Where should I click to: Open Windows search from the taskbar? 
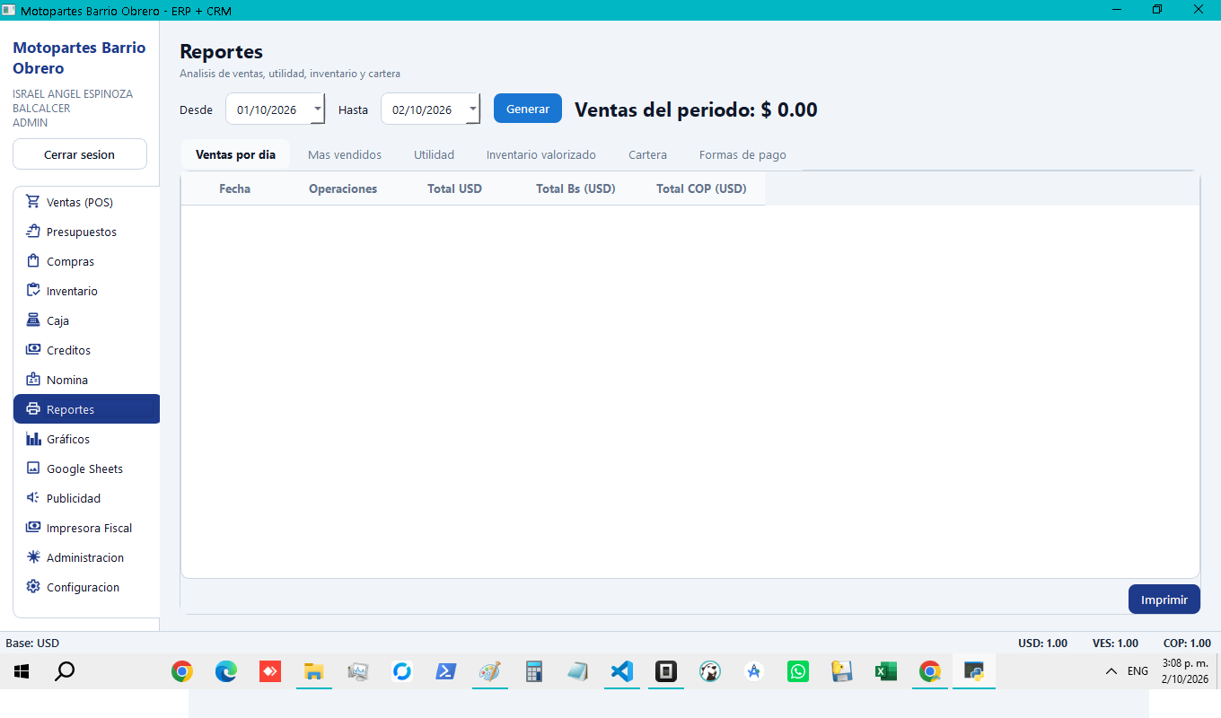[x=65, y=671]
